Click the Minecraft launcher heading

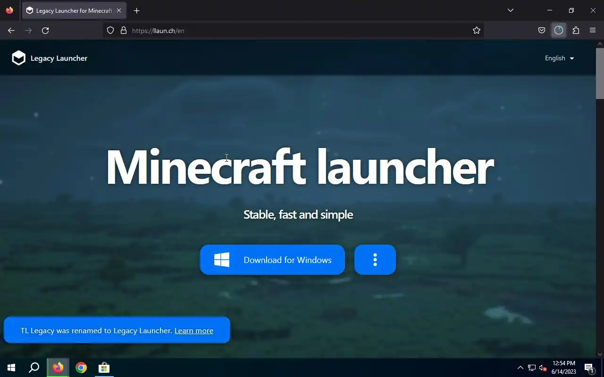(x=300, y=167)
